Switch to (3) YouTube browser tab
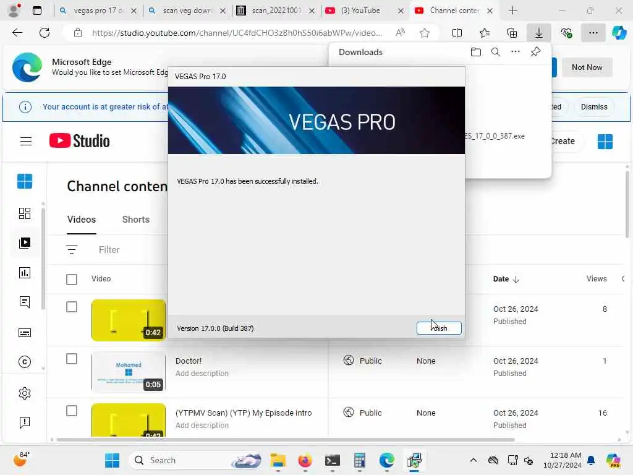 [360, 11]
